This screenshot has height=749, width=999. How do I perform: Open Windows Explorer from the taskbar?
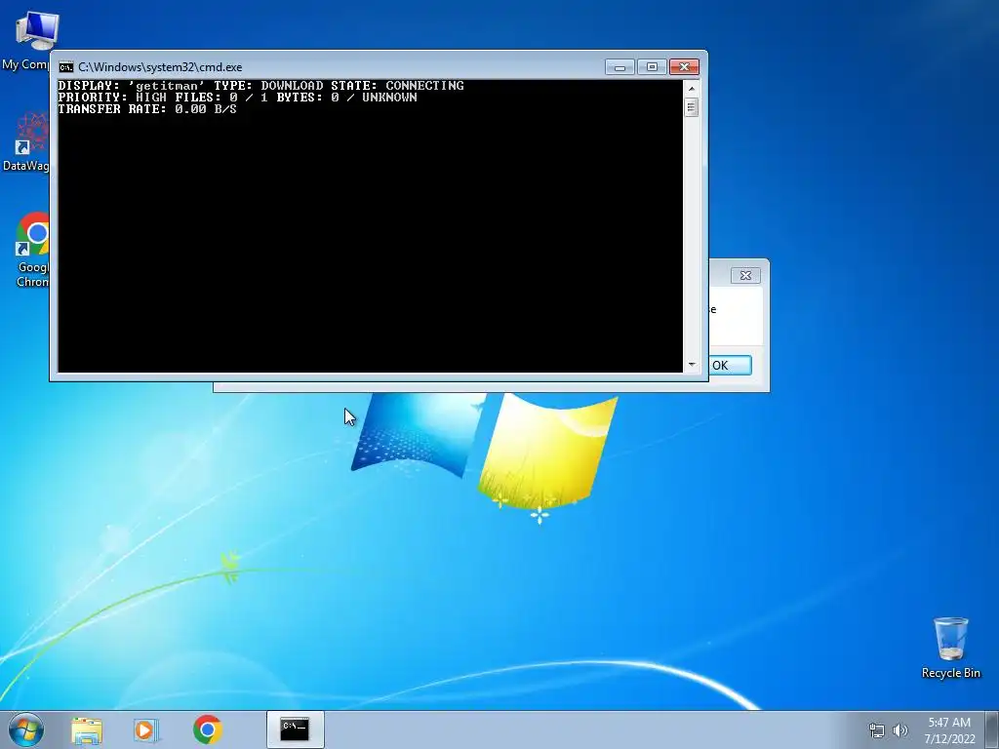point(87,729)
